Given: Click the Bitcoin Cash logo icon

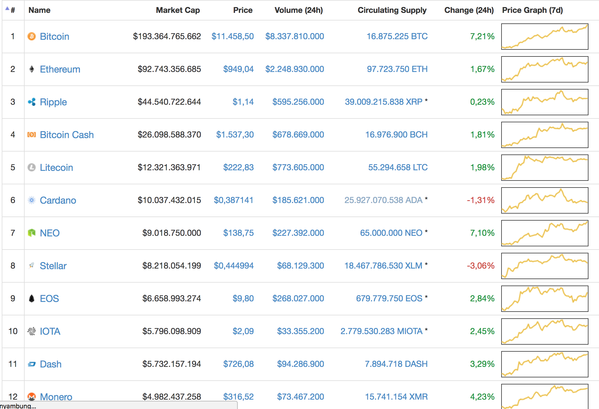Looking at the screenshot, I should coord(32,135).
